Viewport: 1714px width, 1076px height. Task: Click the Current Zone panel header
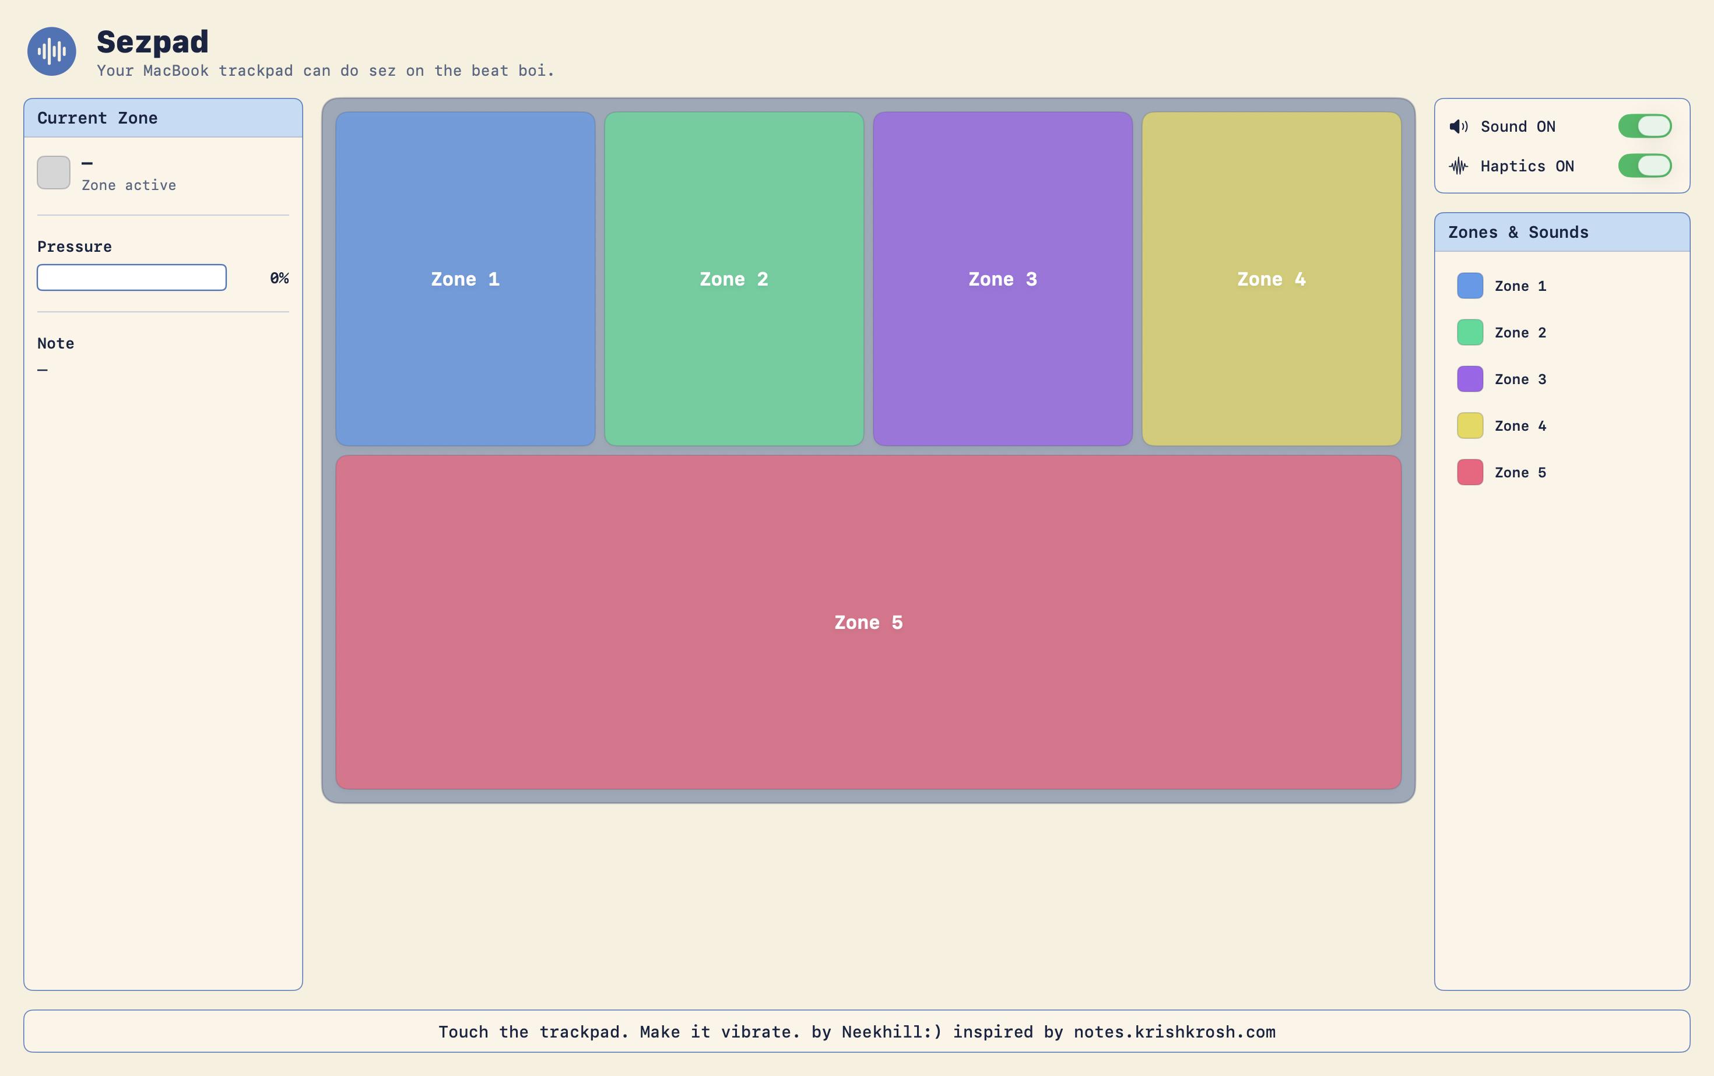click(x=163, y=118)
